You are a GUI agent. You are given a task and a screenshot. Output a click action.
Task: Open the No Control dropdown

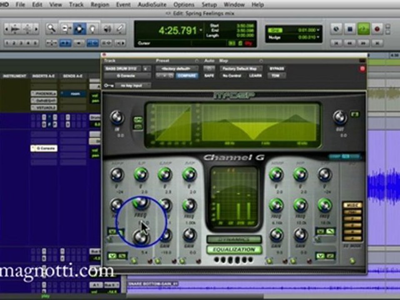coord(232,76)
